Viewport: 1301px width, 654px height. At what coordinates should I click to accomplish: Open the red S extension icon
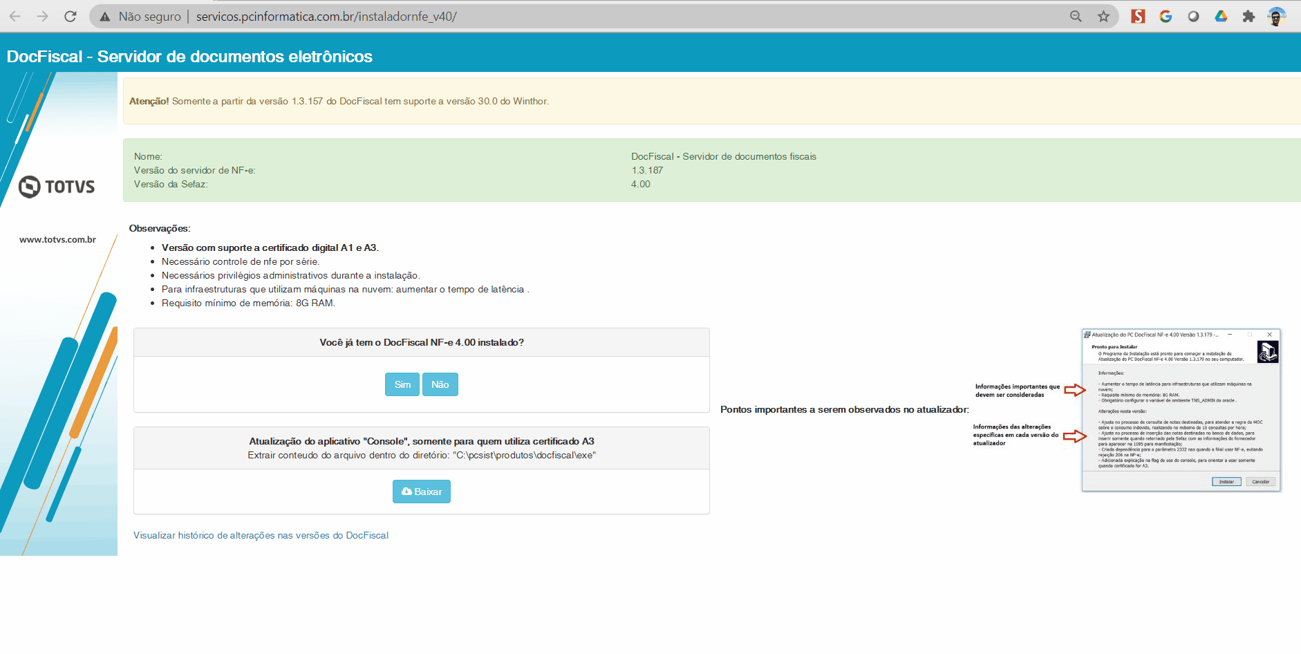[x=1138, y=17]
